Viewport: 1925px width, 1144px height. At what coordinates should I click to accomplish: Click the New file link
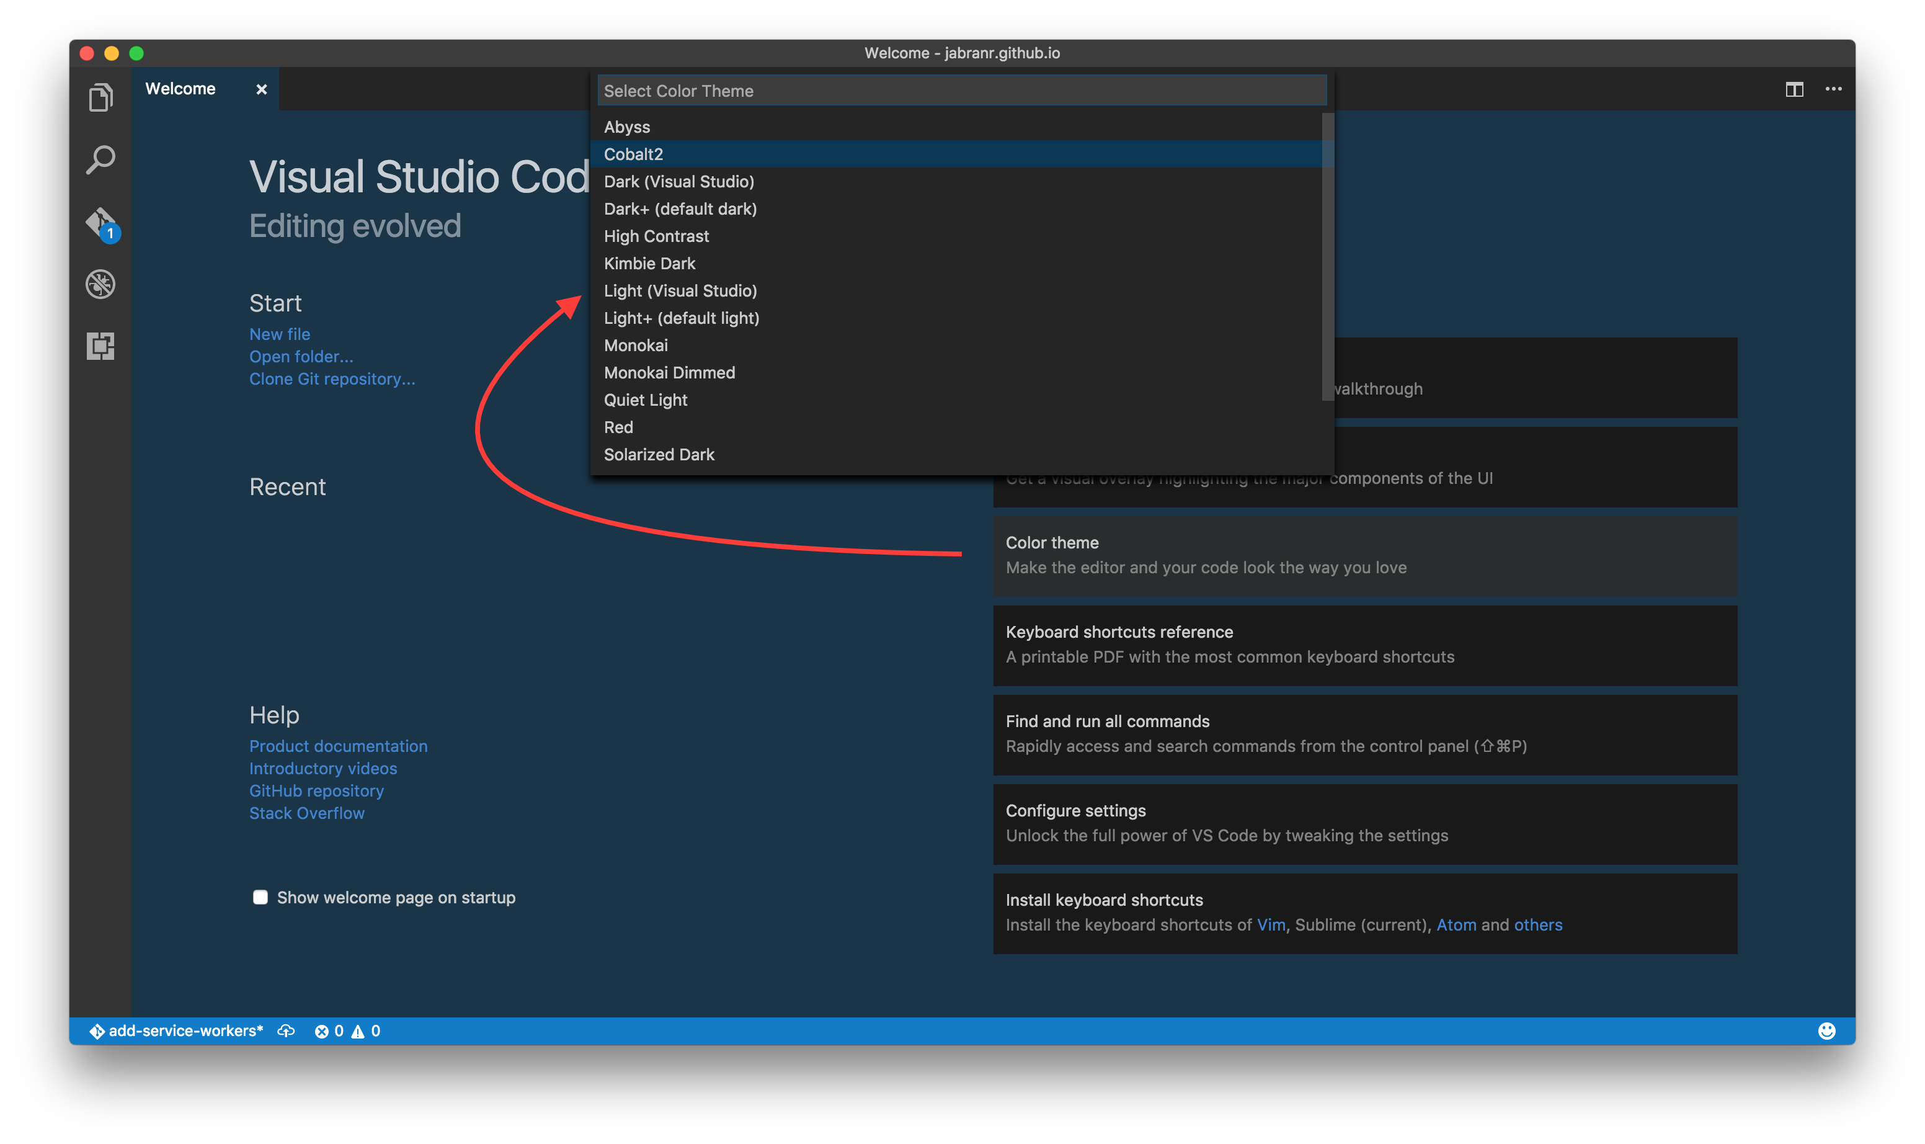pyautogui.click(x=280, y=334)
